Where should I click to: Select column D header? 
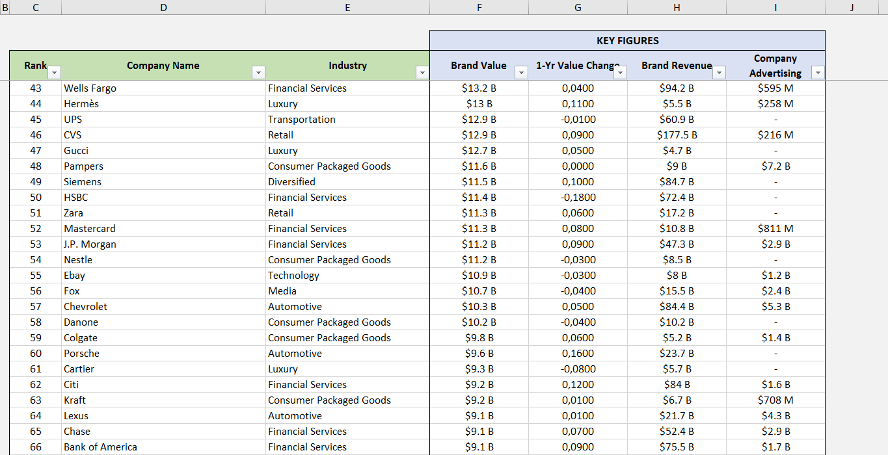click(x=163, y=7)
